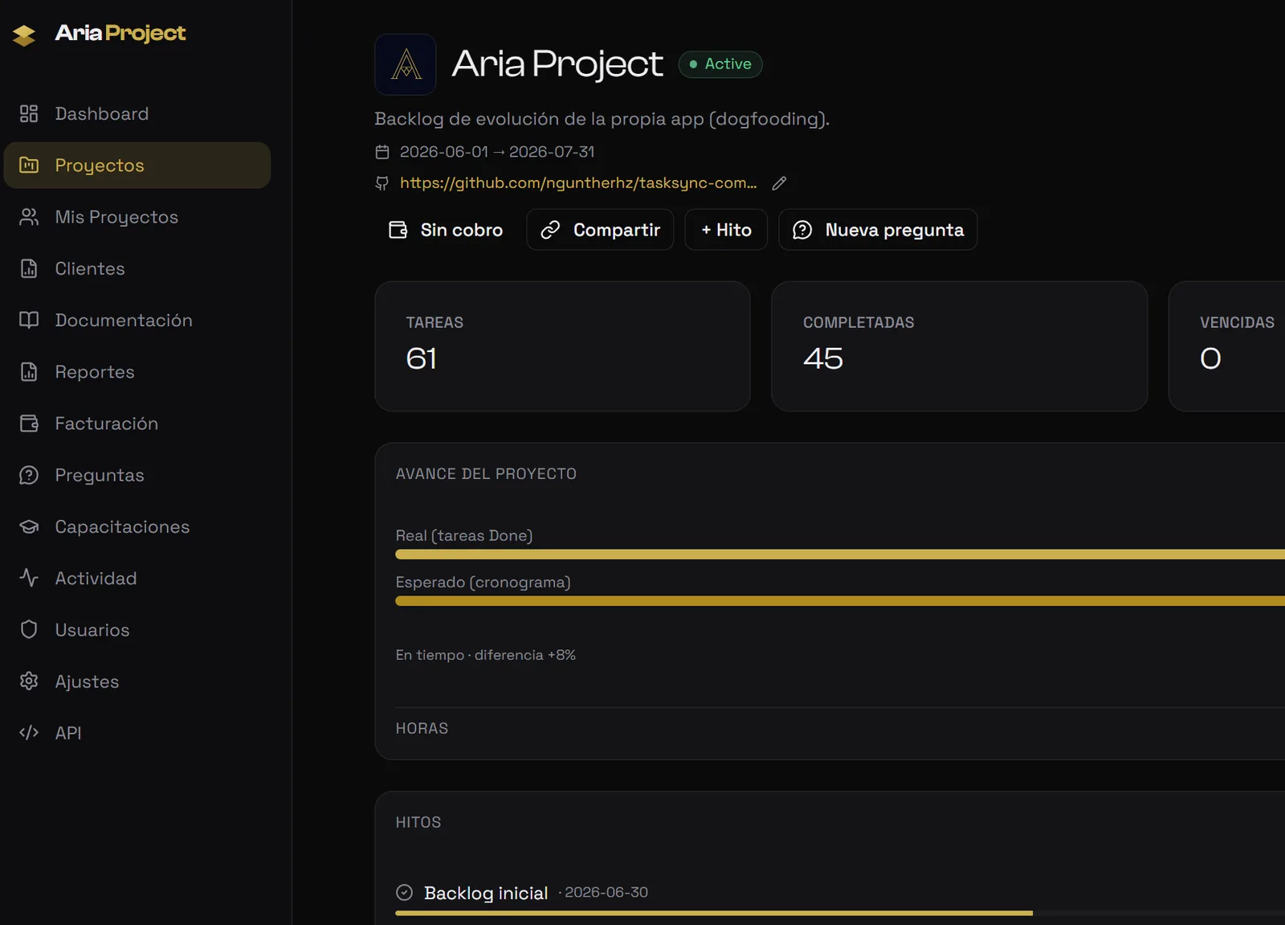Add a milestone with + Hito
This screenshot has height=925, width=1285.
pyautogui.click(x=726, y=230)
